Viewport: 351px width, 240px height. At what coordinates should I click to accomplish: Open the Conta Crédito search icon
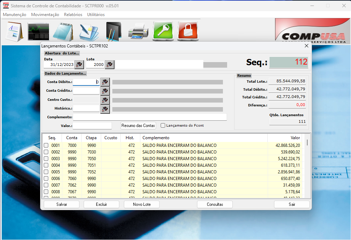[x=105, y=91]
